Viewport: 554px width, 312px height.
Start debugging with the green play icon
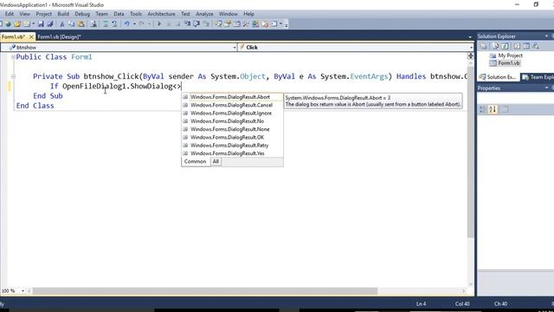(159, 24)
